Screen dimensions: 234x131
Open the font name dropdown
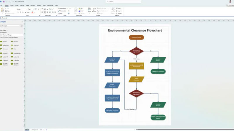(x=27, y=9)
